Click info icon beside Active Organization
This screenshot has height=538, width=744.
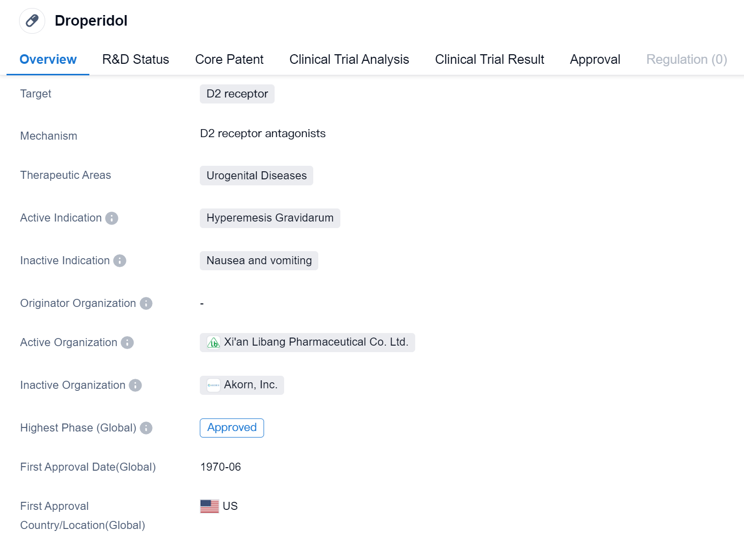click(x=128, y=343)
